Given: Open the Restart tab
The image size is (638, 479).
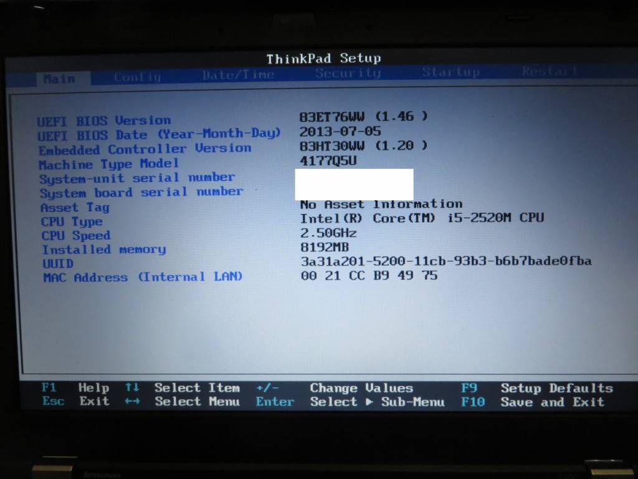Looking at the screenshot, I should pos(550,71).
